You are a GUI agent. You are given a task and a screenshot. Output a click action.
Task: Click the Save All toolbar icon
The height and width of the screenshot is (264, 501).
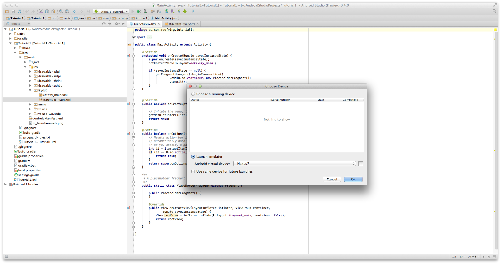pos(13,11)
